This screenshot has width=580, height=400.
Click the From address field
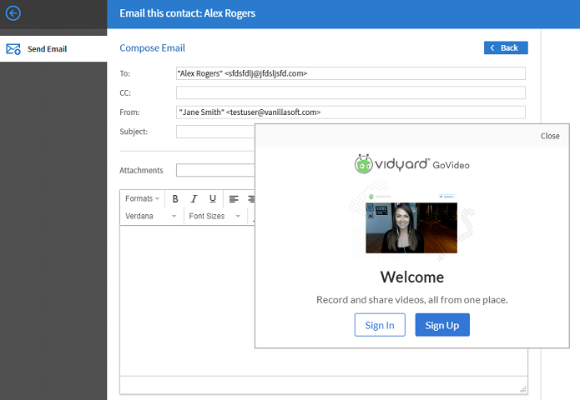[351, 112]
